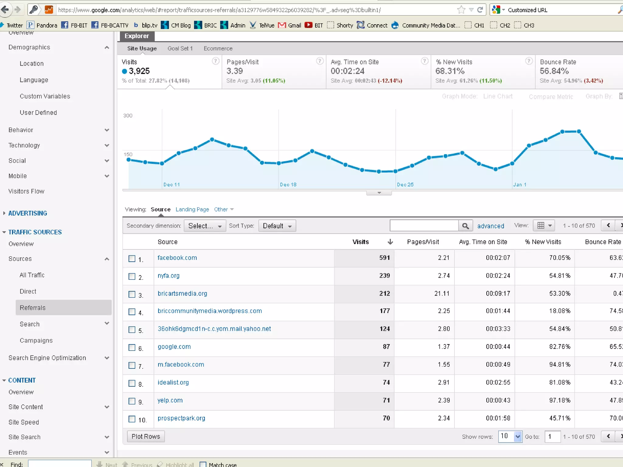Toggle the Match case checkbox
Viewport: 623px width, 467px height.
[203, 464]
